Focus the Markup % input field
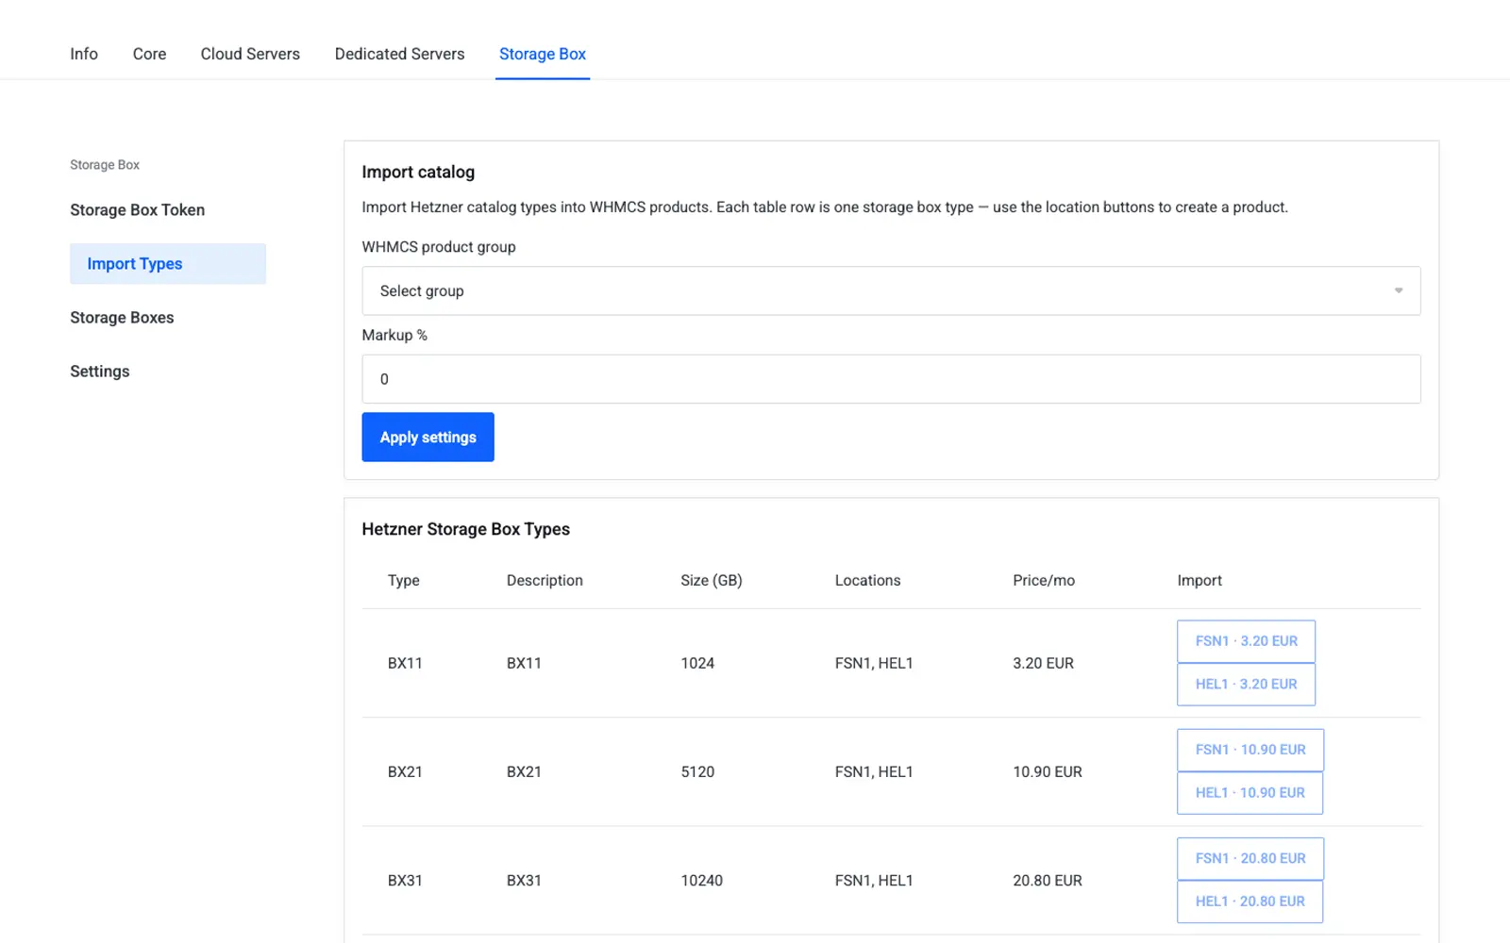This screenshot has width=1510, height=943. pyautogui.click(x=891, y=379)
